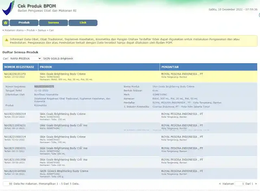
Task: Go to Halaman Utama breadcrumb
Action: (x=14, y=30)
